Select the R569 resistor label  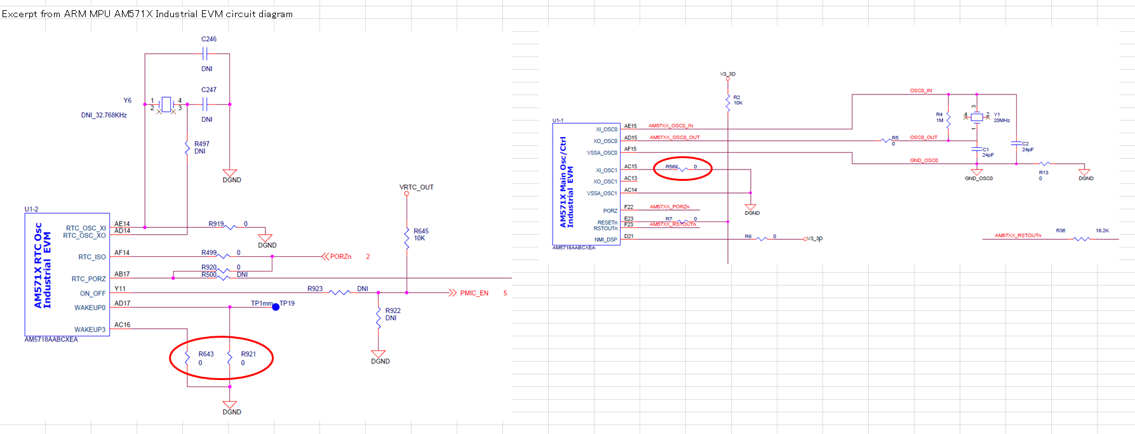point(672,166)
